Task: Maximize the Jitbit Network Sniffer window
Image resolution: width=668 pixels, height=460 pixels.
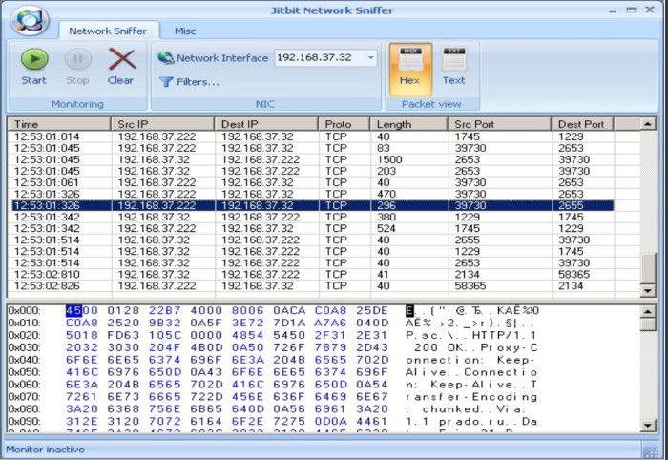Action: click(x=632, y=10)
